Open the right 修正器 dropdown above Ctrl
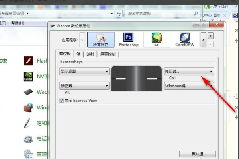The image size is (239, 159). coord(189,71)
